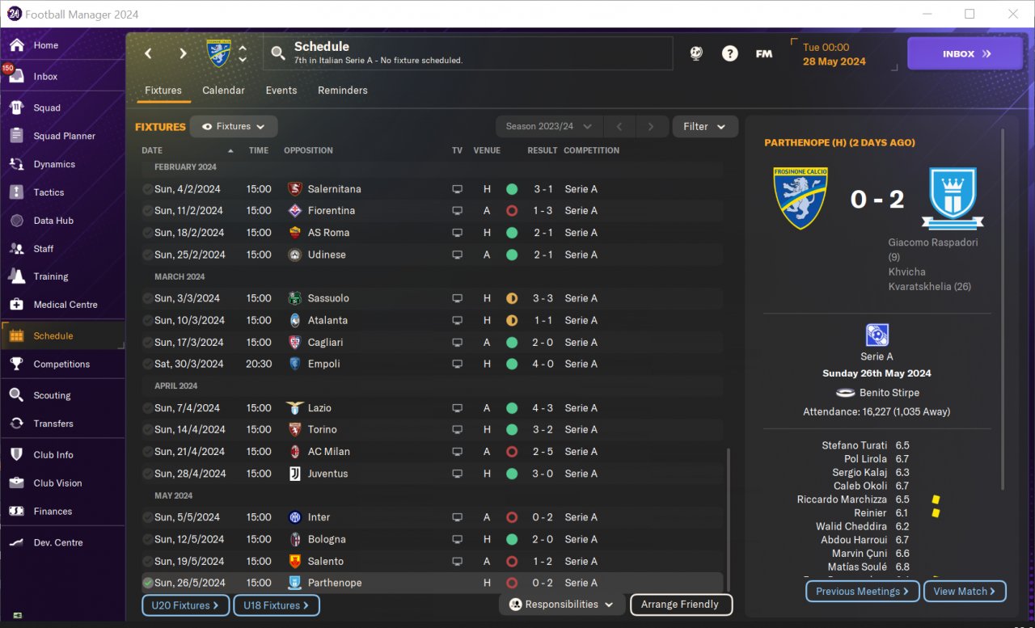Click the Arrange Friendly button
Viewport: 1035px width, 628px height.
(681, 605)
